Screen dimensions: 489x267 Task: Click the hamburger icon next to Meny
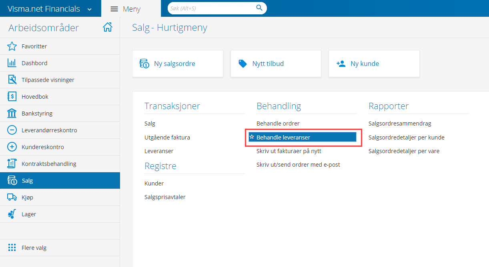point(114,9)
